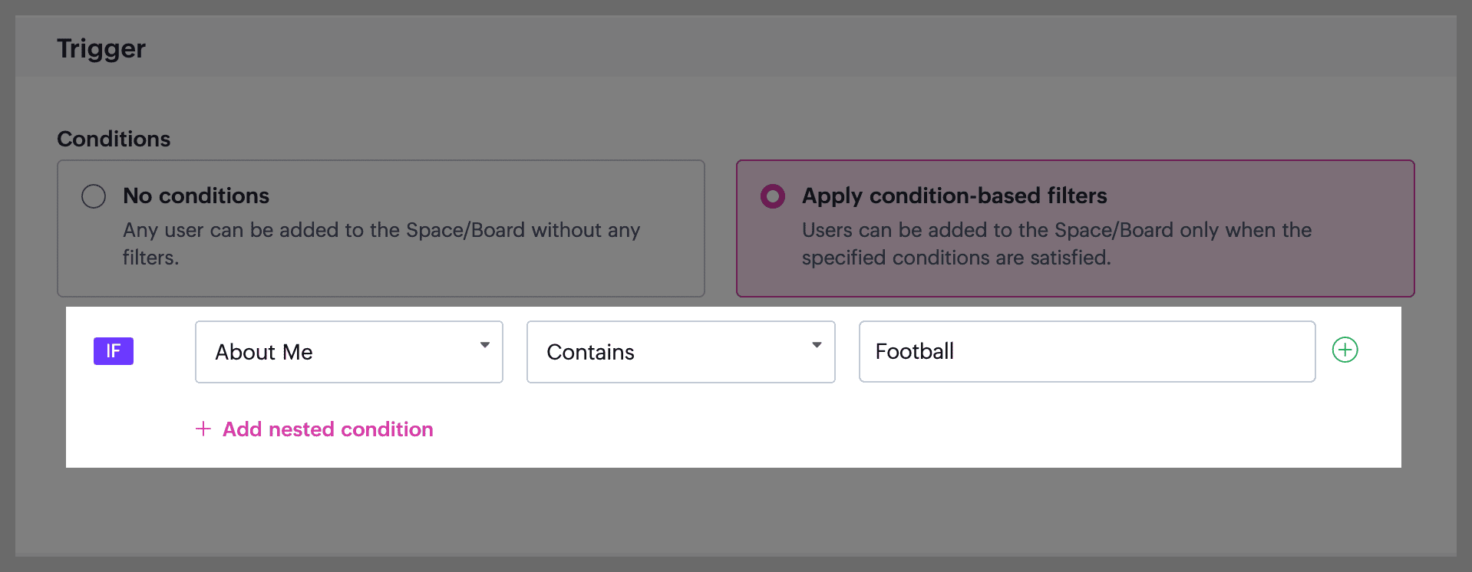
Task: Click the word Football in the value box
Action: [x=914, y=351]
